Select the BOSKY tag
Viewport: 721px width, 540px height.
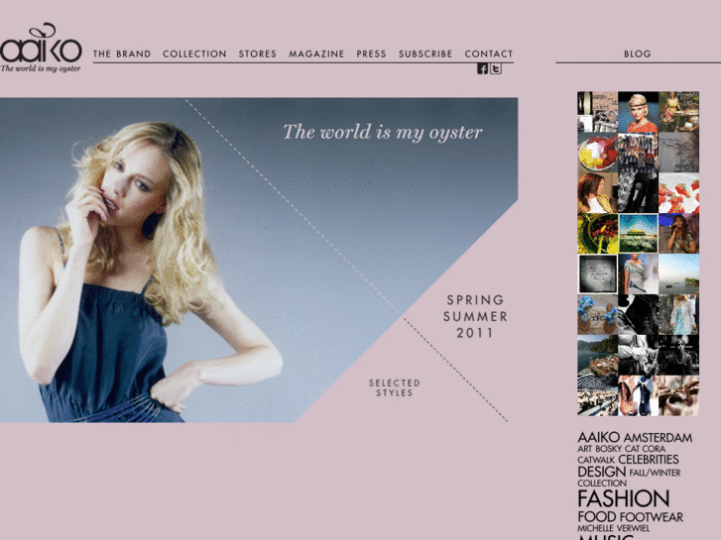click(x=608, y=449)
